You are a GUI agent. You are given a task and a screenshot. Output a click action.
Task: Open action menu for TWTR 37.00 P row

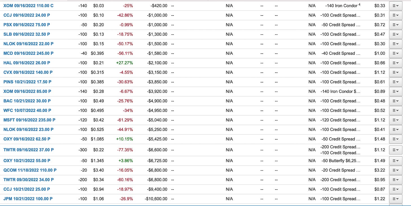pos(395,150)
